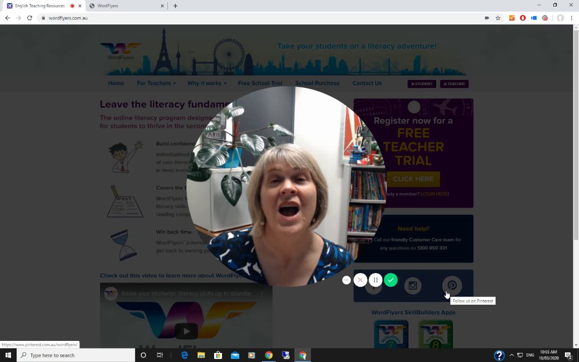Image resolution: width=579 pixels, height=362 pixels.
Task: Open Mail app from taskbar
Action: click(x=235, y=355)
